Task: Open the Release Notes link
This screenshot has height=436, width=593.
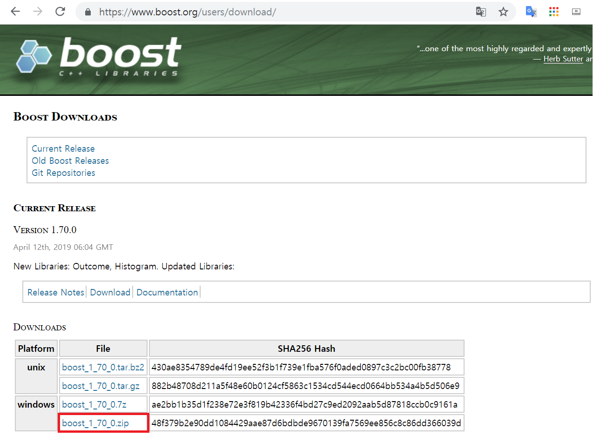Action: tap(56, 292)
